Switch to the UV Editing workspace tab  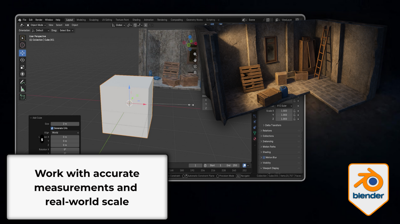coord(107,20)
